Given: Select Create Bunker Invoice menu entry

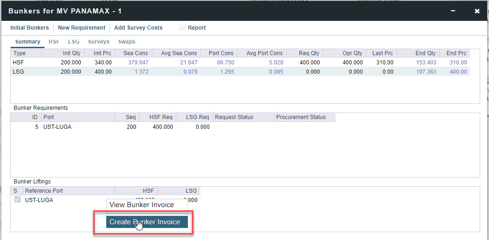Looking at the screenshot, I should point(145,222).
